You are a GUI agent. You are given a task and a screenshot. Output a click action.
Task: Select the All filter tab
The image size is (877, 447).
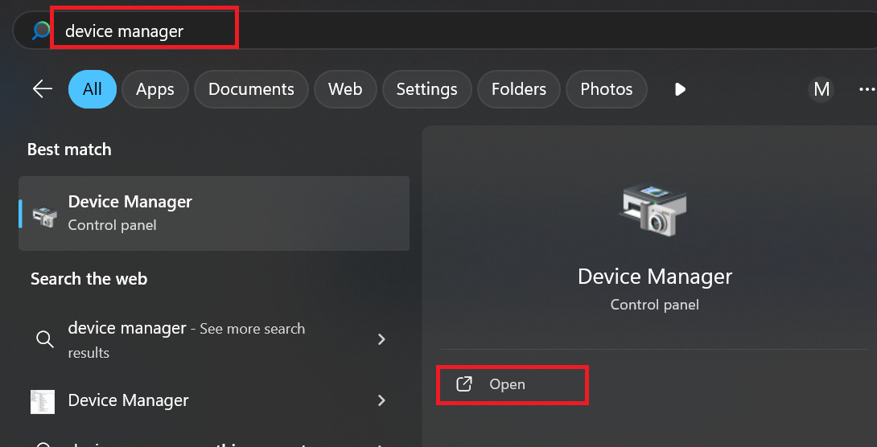(93, 89)
